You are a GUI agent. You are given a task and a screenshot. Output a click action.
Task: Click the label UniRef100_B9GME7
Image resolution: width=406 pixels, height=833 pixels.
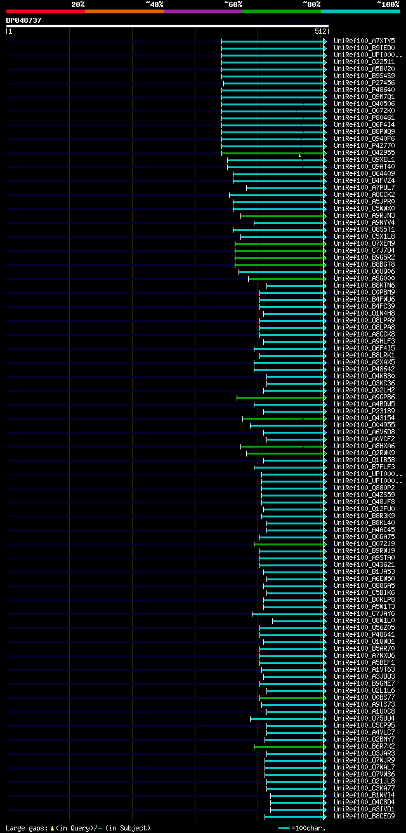pyautogui.click(x=364, y=683)
